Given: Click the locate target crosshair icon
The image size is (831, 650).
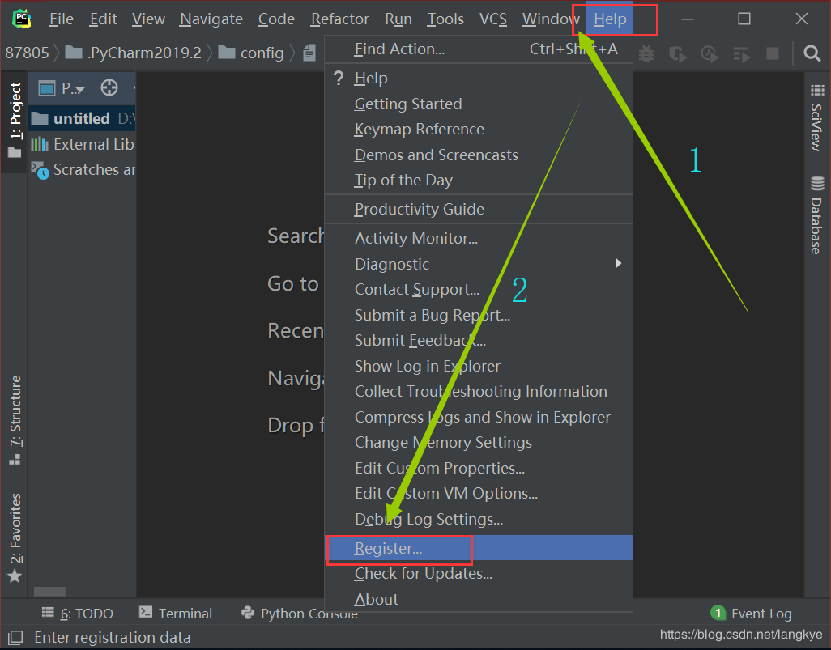Looking at the screenshot, I should click(109, 87).
